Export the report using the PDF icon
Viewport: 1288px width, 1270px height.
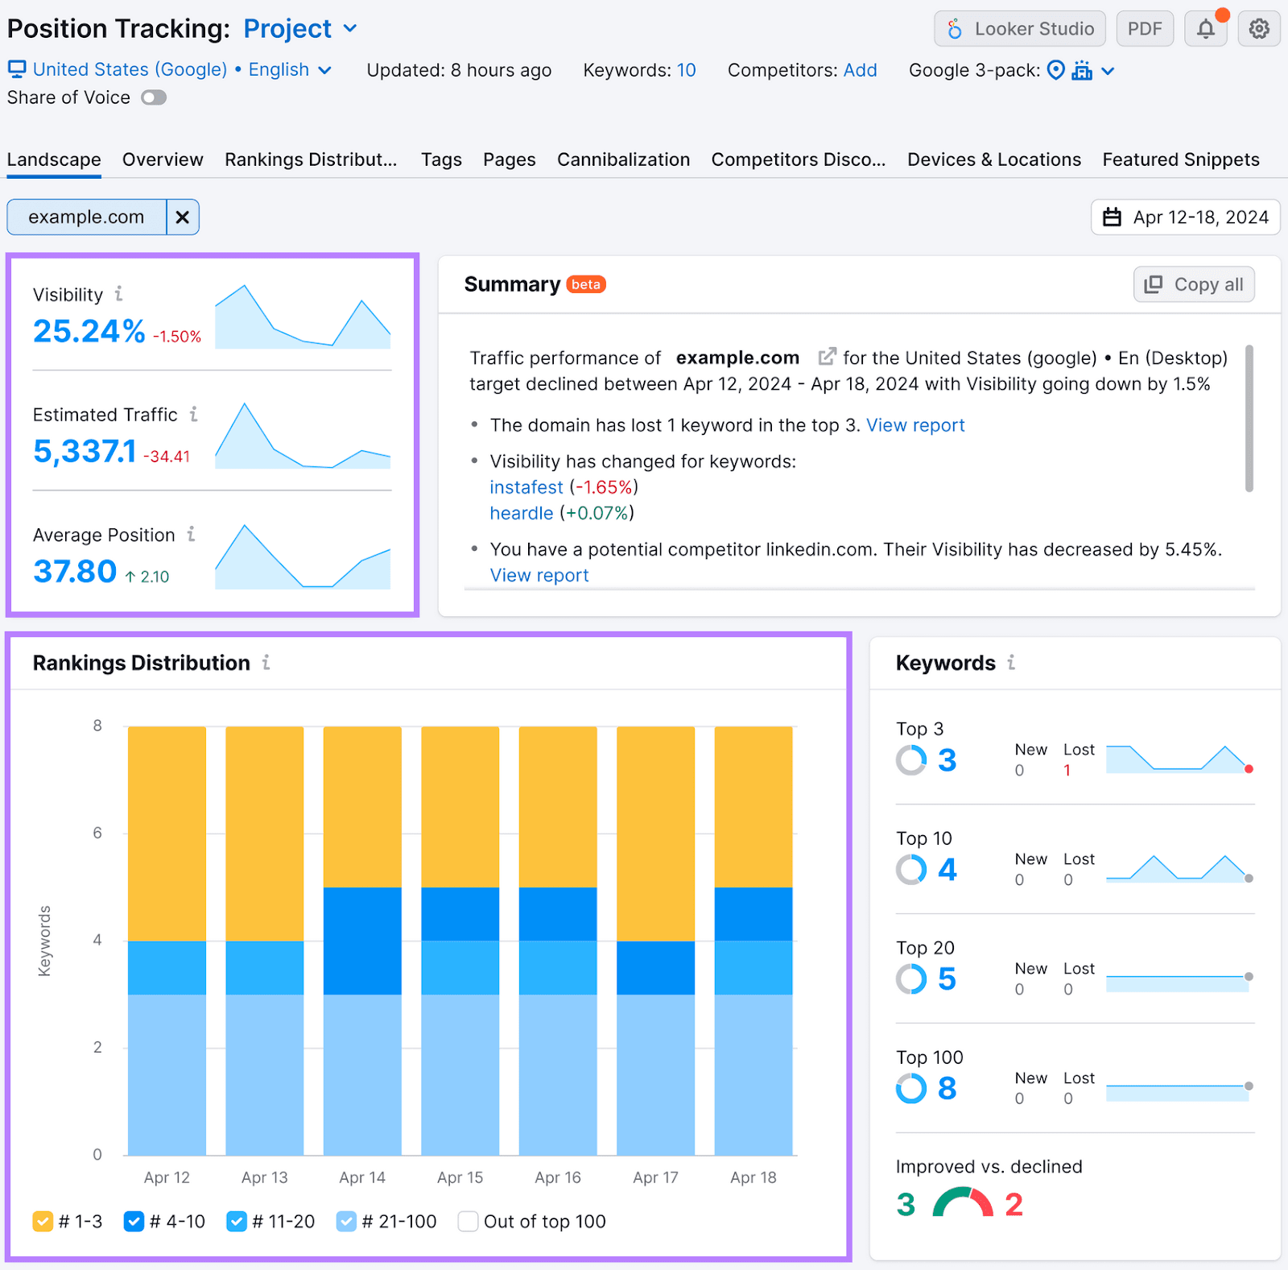click(x=1145, y=28)
